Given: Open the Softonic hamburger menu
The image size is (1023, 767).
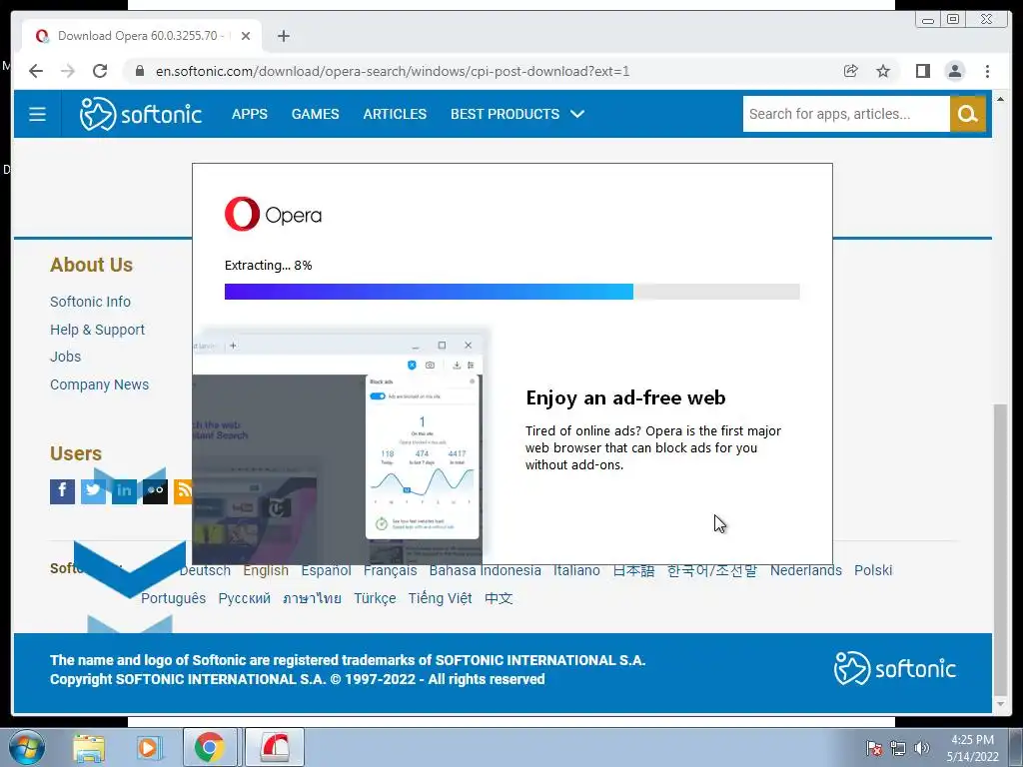Looking at the screenshot, I should tap(37, 114).
